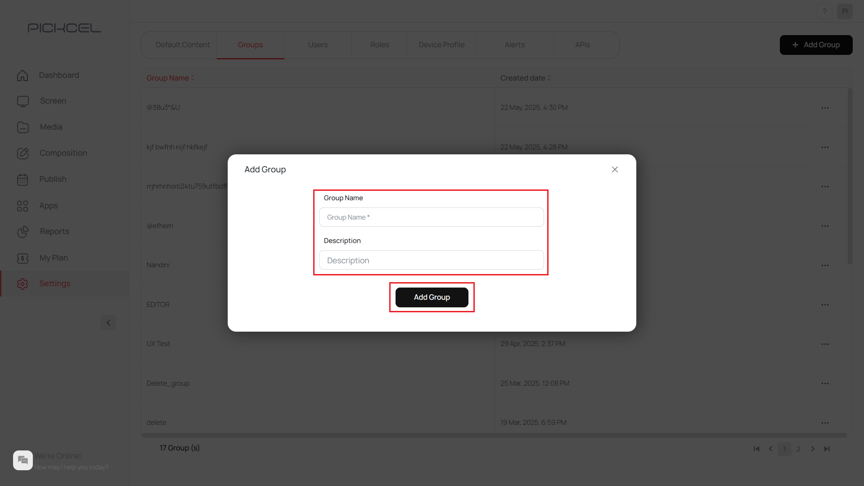The height and width of the screenshot is (486, 864).
Task: Click the help question mark icon
Action: [824, 11]
